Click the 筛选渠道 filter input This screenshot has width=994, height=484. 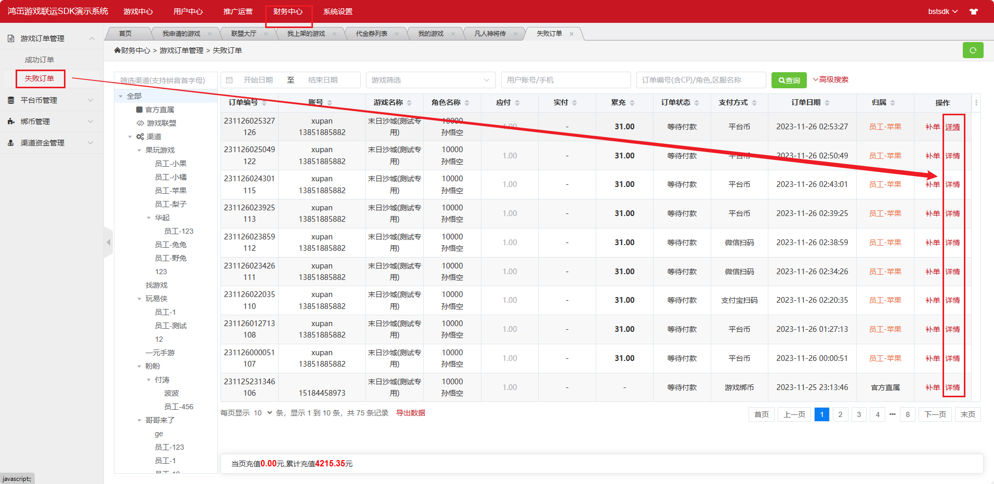tap(166, 80)
